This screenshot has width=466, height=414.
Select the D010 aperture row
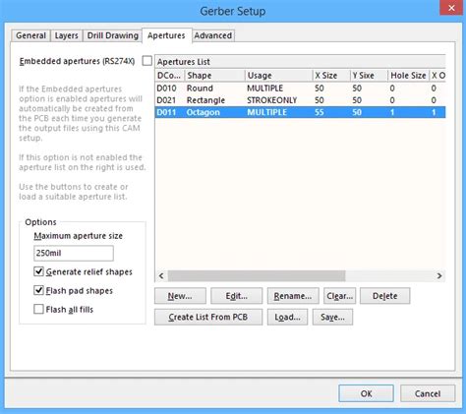click(300, 89)
